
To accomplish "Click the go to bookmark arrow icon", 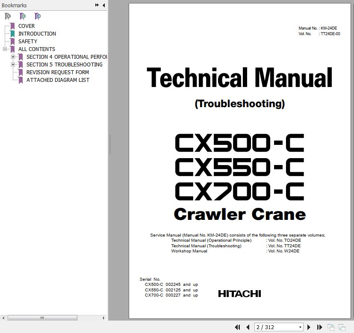I will [38, 16].
